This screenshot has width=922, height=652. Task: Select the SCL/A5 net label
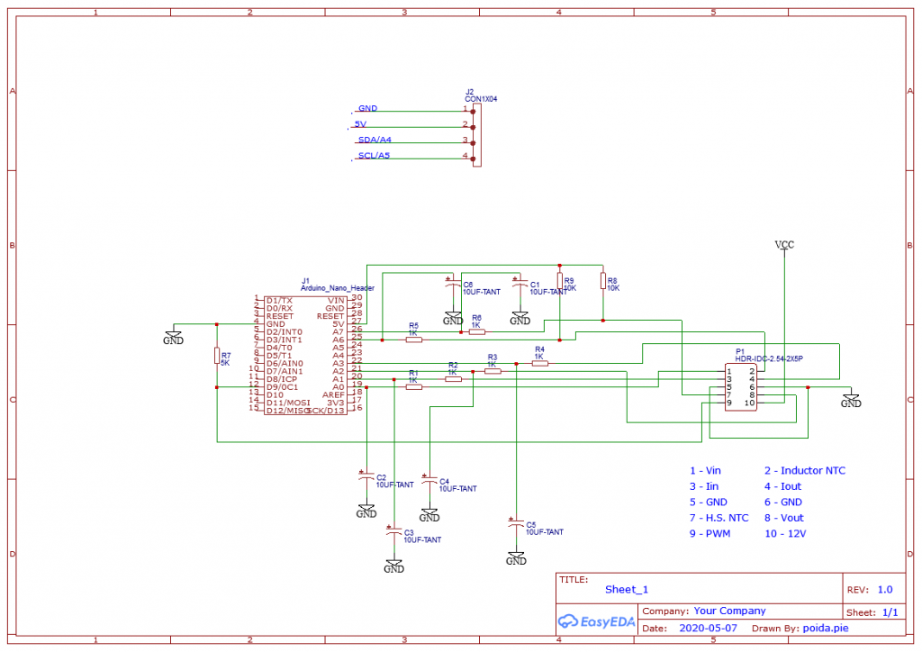pyautogui.click(x=374, y=156)
